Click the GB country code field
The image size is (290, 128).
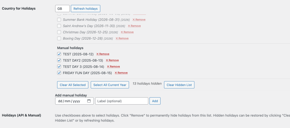pyautogui.click(x=62, y=9)
